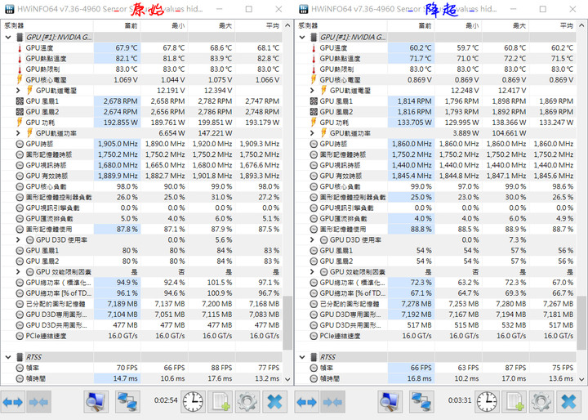The image size is (588, 420).
Task: Click the network monitors icon in right window
Action: (x=421, y=402)
